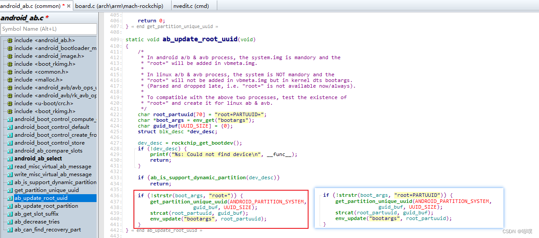Select ab_get_slot_suffix in the symbol list

click(x=36, y=214)
